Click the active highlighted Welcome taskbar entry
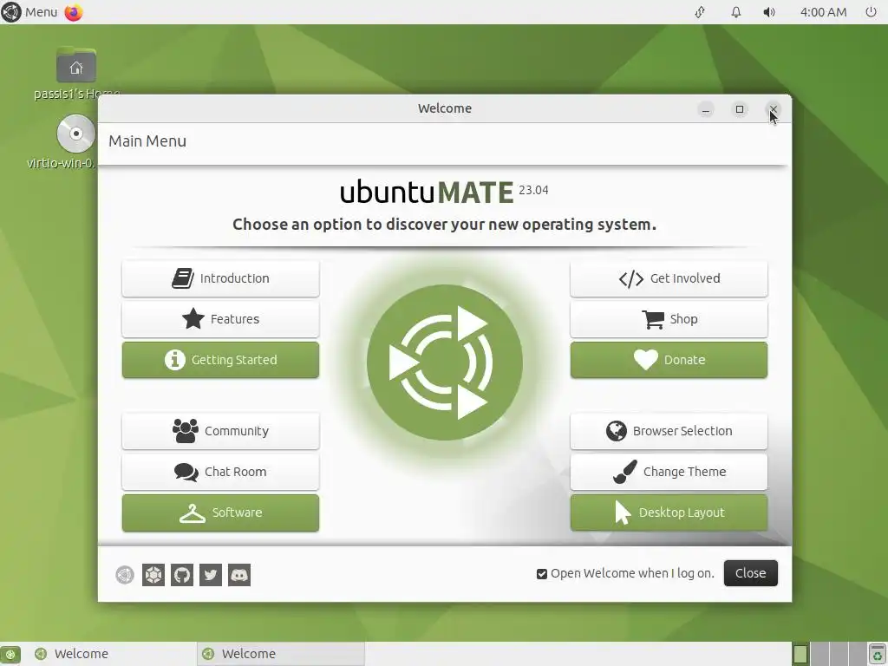This screenshot has width=888, height=666. [x=281, y=654]
